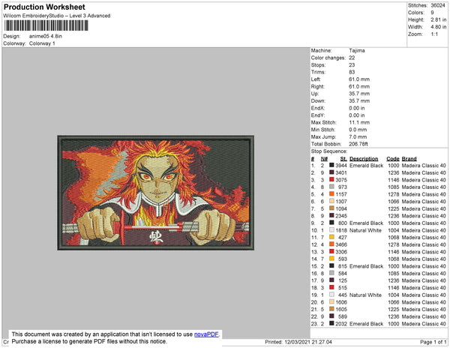
Task: Click the Max Stitch value "11.1 mm"
Action: coord(359,122)
